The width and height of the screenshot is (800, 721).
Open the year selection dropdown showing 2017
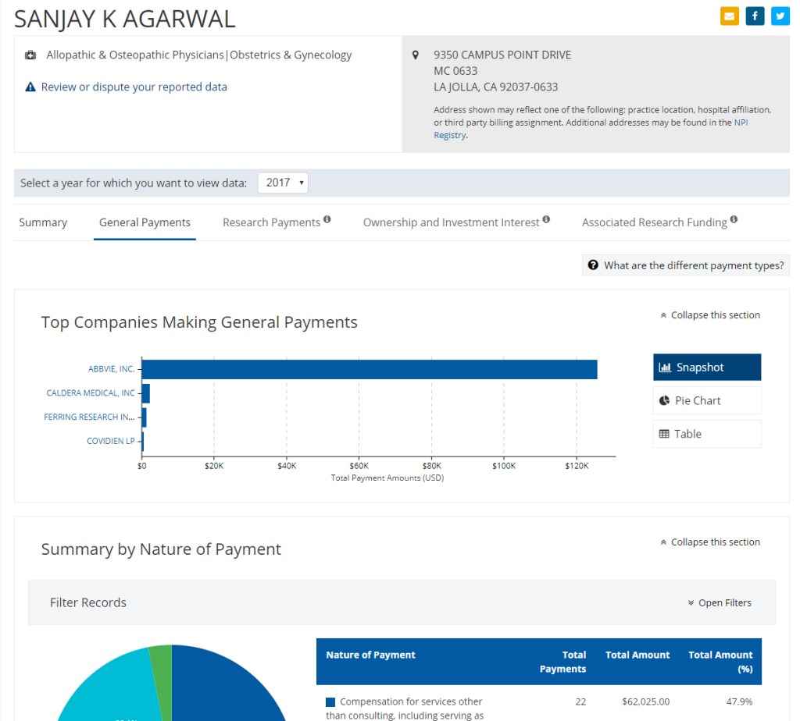(x=283, y=182)
